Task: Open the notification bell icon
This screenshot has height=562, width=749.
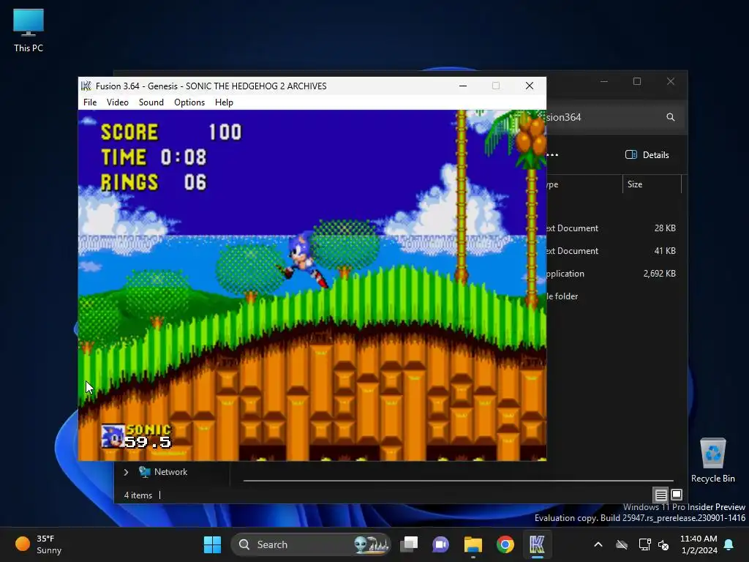Action: click(729, 544)
